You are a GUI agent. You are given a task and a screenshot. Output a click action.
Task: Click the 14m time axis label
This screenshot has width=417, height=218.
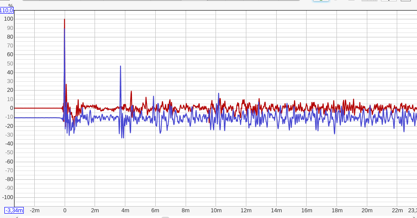[276, 210]
